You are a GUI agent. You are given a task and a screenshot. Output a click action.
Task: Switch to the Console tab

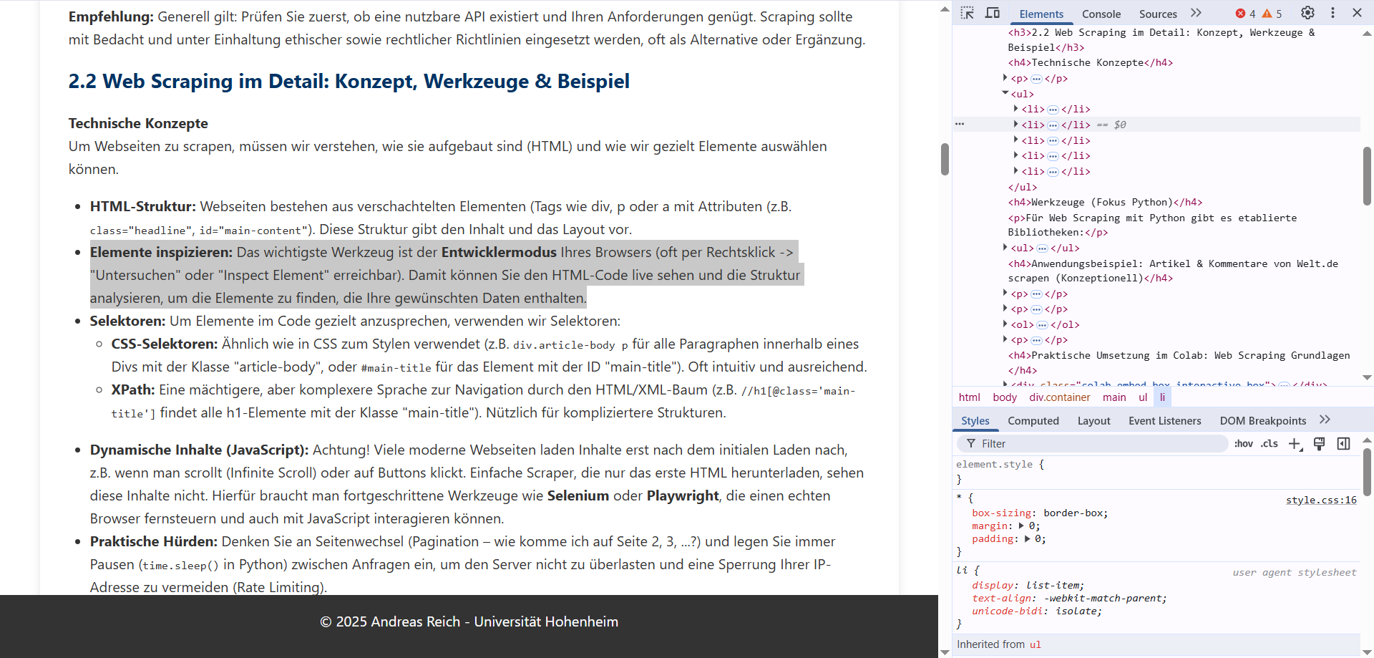(1101, 14)
